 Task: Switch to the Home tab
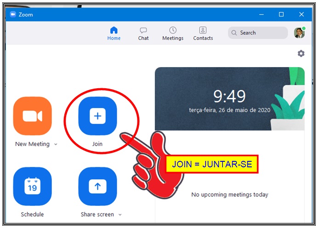point(114,33)
